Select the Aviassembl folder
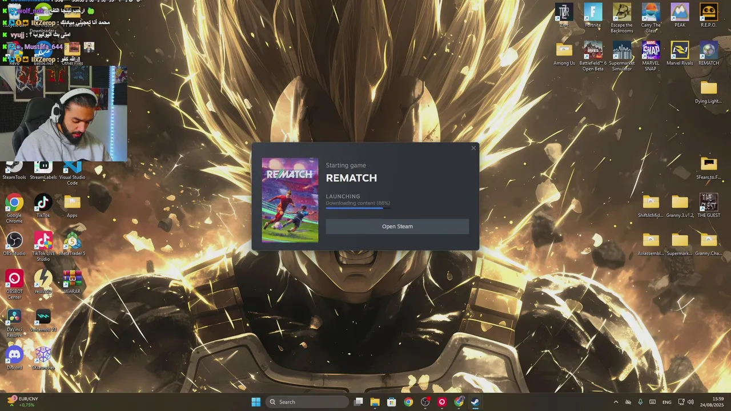731x411 pixels. [x=650, y=244]
